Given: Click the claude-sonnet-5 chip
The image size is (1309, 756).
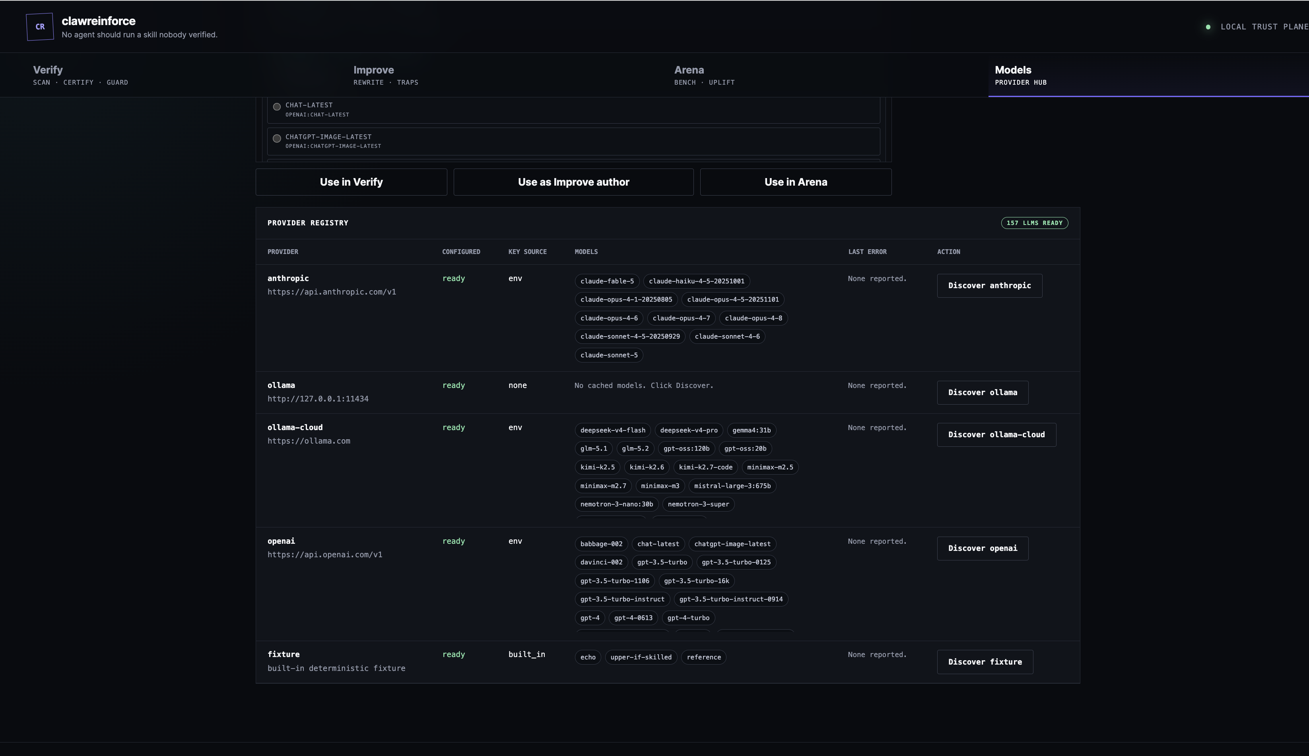Looking at the screenshot, I should click(609, 355).
